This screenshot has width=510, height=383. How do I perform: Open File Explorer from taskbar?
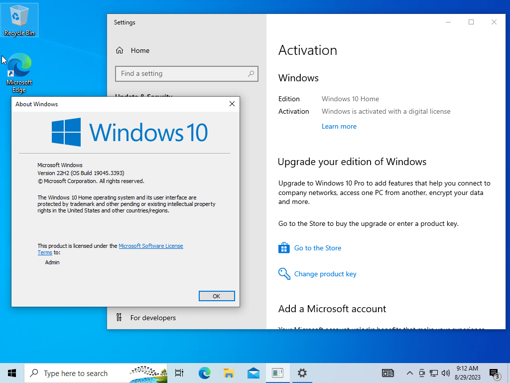coord(229,373)
